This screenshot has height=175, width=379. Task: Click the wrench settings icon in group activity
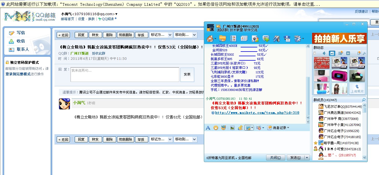(364, 53)
